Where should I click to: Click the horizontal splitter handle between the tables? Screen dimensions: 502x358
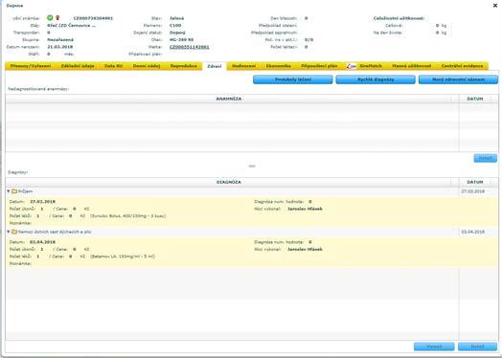click(x=252, y=166)
